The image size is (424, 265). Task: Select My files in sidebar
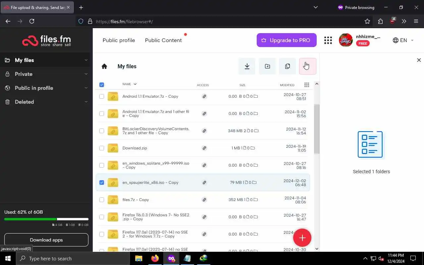(x=24, y=60)
